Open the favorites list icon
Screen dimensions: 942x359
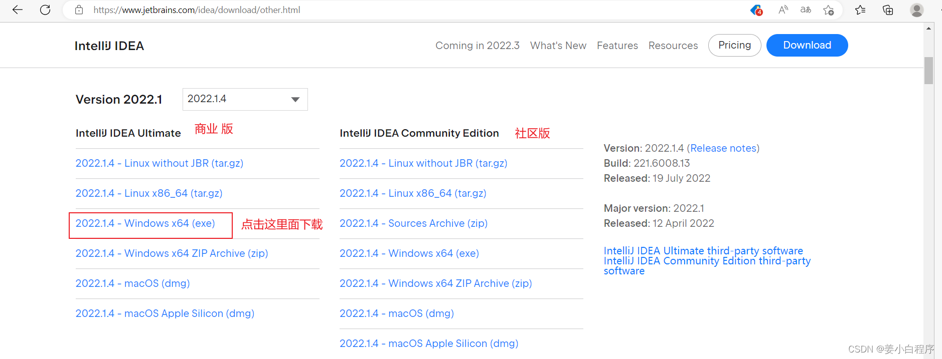tap(860, 10)
